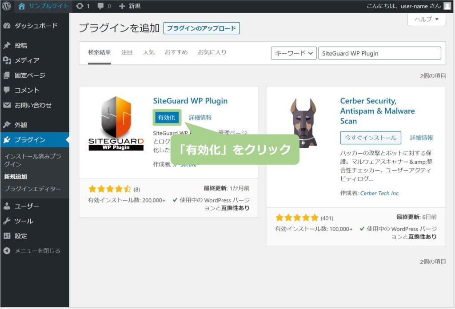Open the こんにちは、user-name さん account menu

[x=409, y=6]
